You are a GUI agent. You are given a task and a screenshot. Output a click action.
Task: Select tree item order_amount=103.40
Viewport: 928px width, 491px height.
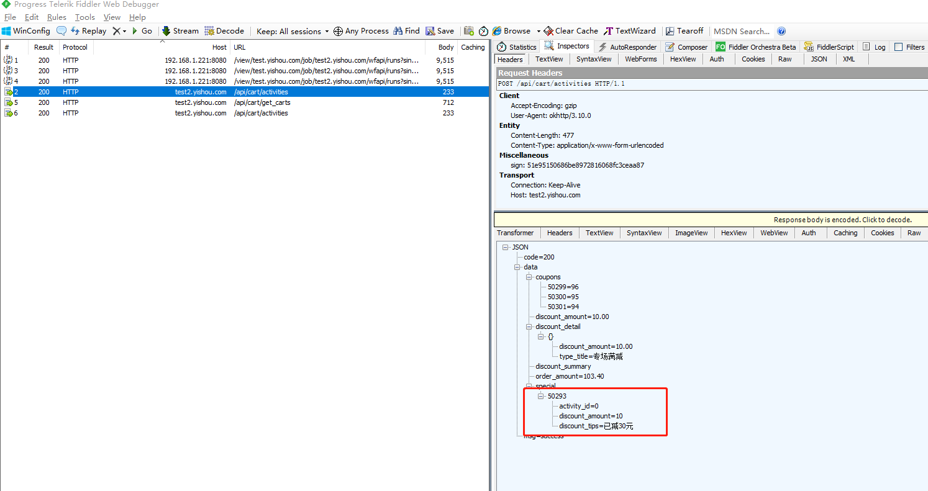(x=570, y=376)
